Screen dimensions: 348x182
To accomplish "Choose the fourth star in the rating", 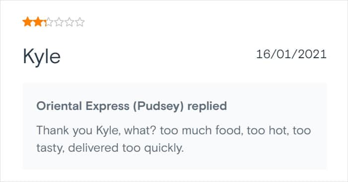I will pos(59,22).
